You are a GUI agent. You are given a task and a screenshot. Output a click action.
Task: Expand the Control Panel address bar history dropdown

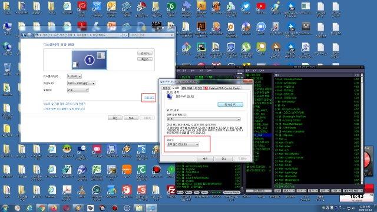[121, 35]
